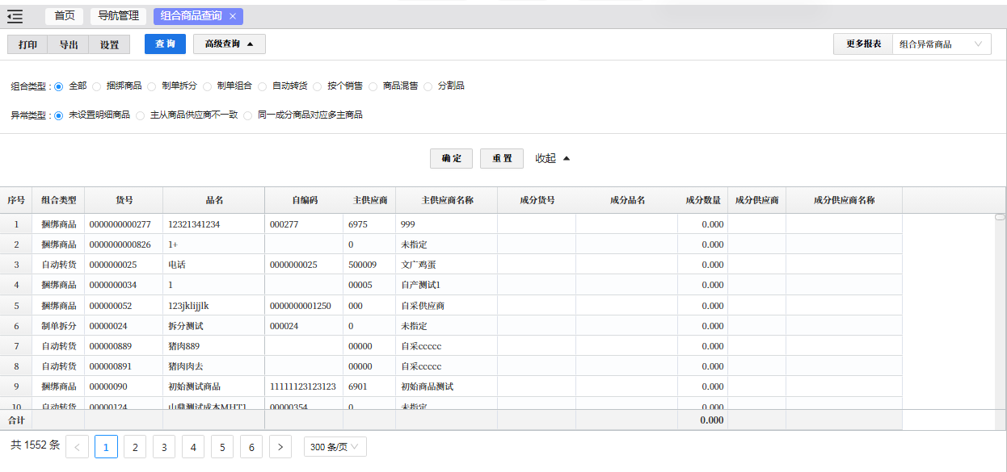Click the supplier name 文广鸡蛋
This screenshot has height=472, width=1007.
pos(418,265)
